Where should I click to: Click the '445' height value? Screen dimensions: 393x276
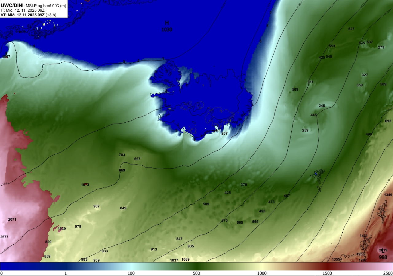(x=313, y=115)
